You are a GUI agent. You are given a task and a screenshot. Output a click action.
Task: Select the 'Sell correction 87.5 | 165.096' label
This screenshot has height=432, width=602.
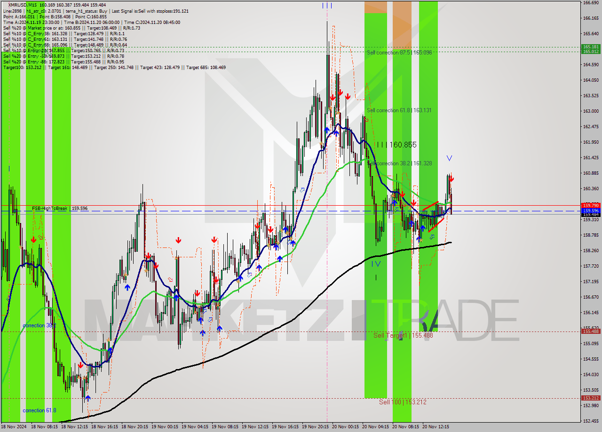(x=399, y=53)
